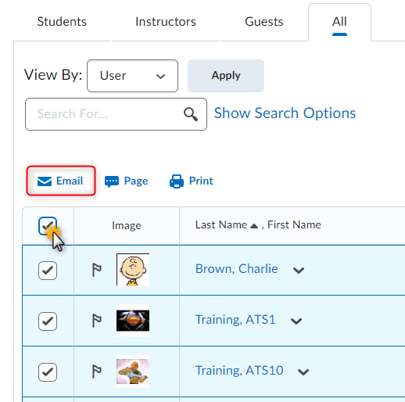Uncheck the Training, ATS10 row checkbox
Image resolution: width=405 pixels, height=402 pixels.
pos(48,372)
